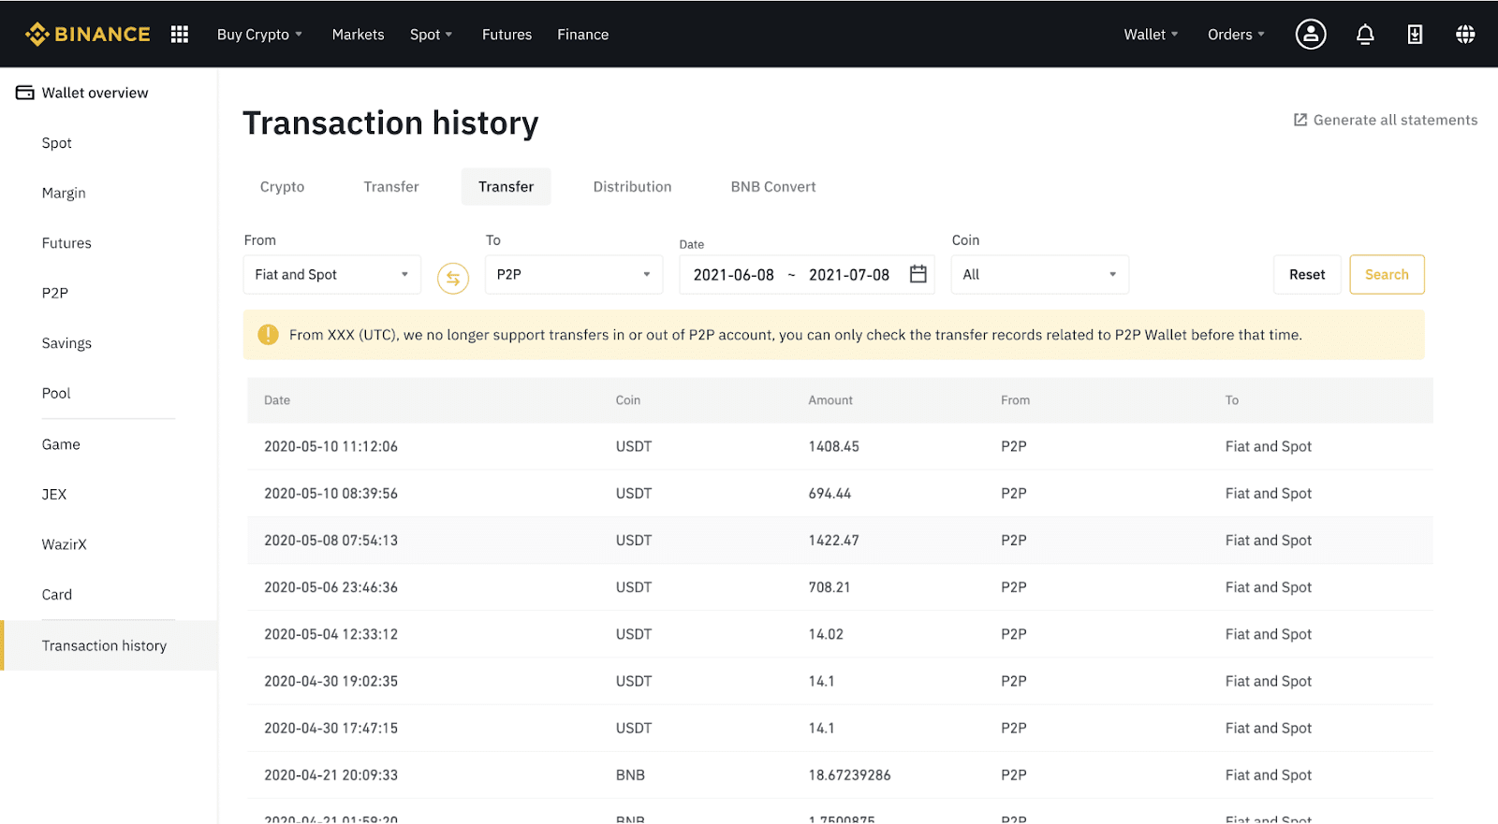Switch to the Distribution tab
This screenshot has height=824, width=1498.
pyautogui.click(x=632, y=187)
